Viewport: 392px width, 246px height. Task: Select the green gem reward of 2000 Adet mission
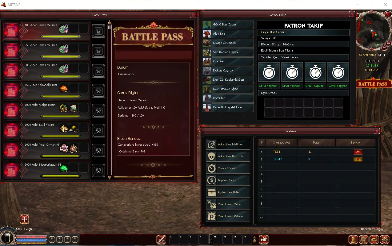click(64, 168)
